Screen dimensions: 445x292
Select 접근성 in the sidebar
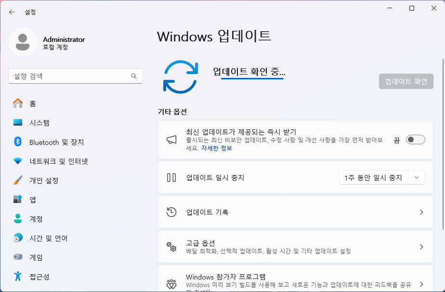[76, 277]
